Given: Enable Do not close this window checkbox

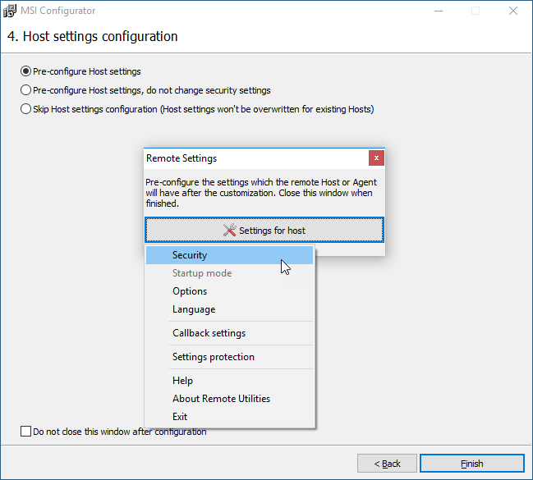Looking at the screenshot, I should click(x=25, y=432).
